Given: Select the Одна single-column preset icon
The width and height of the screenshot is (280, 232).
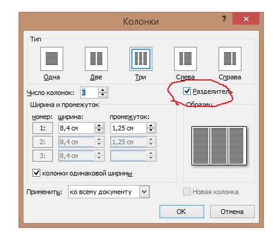Looking at the screenshot, I should pyautogui.click(x=52, y=59).
